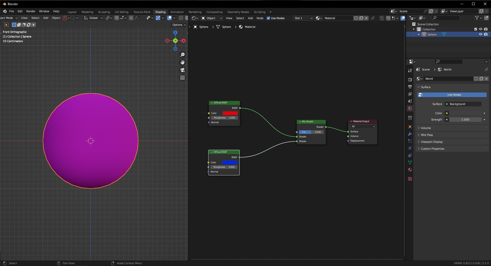Toggle proportional editing in viewport header
This screenshot has height=266, width=491.
tap(131, 18)
